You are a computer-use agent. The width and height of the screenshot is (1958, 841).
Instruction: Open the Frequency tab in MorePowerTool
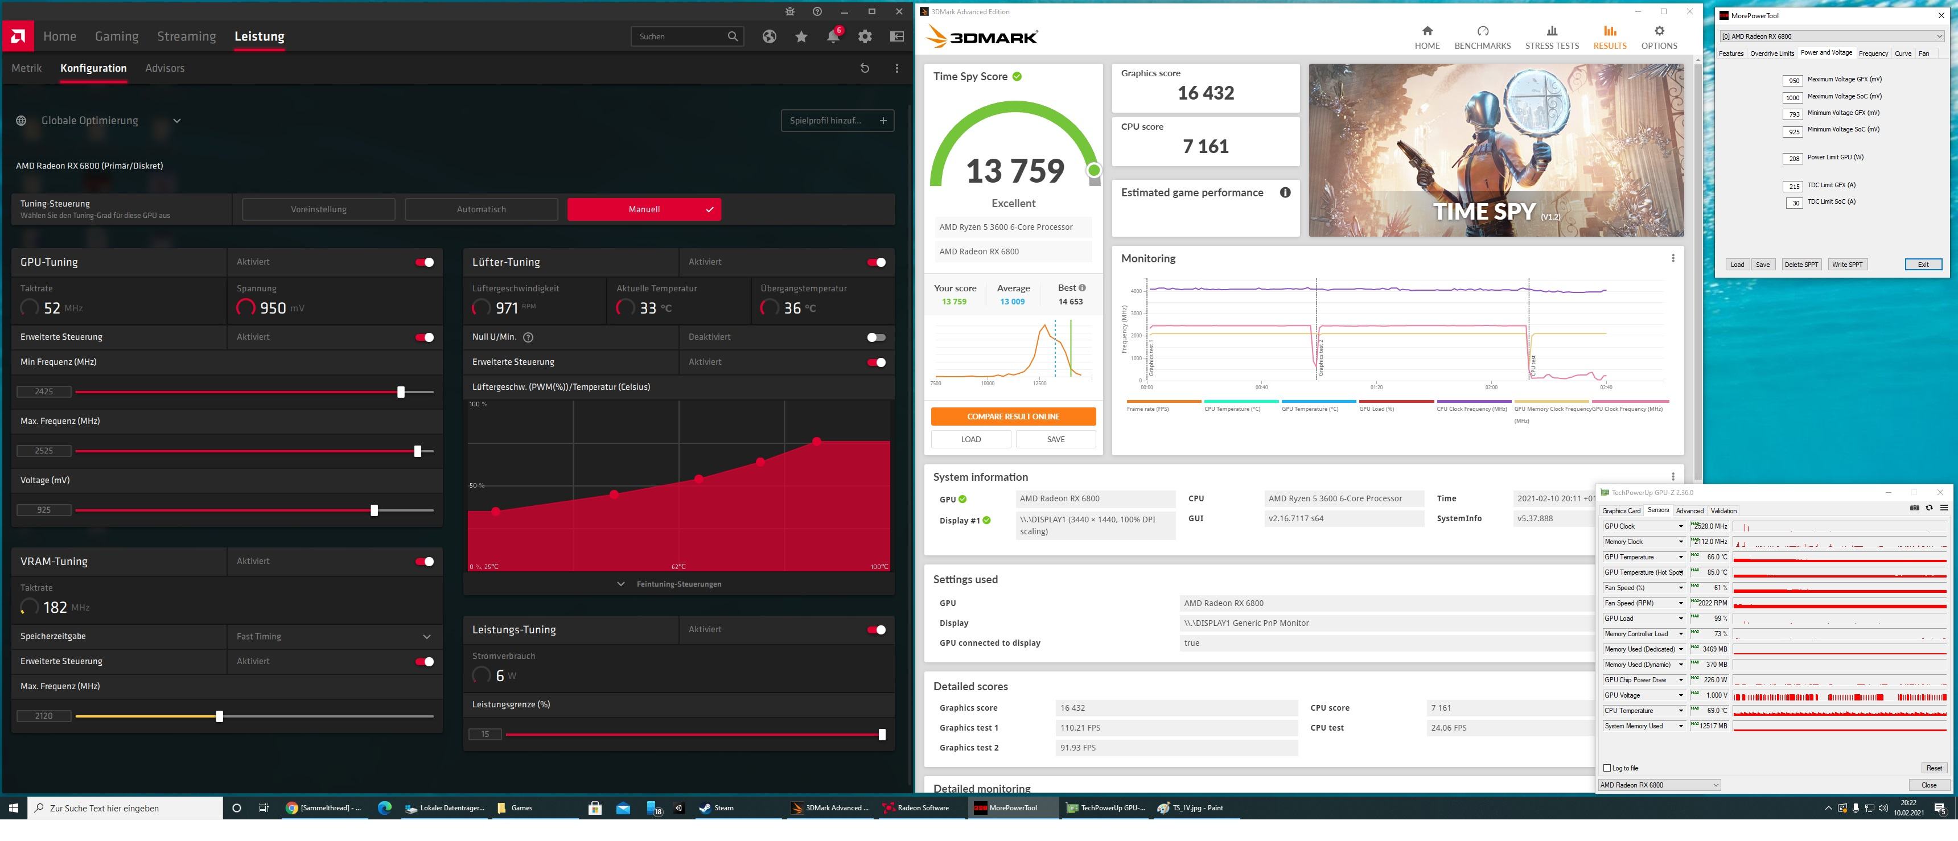[x=1873, y=53]
